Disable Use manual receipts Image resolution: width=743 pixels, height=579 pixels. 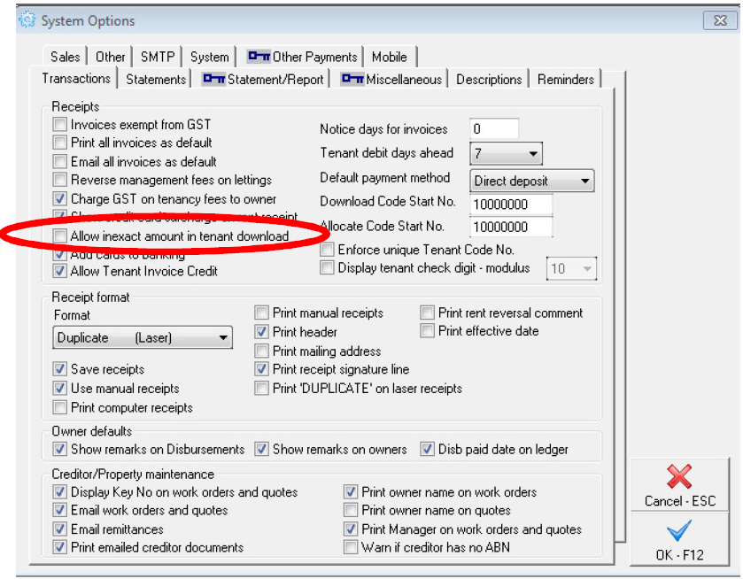59,389
